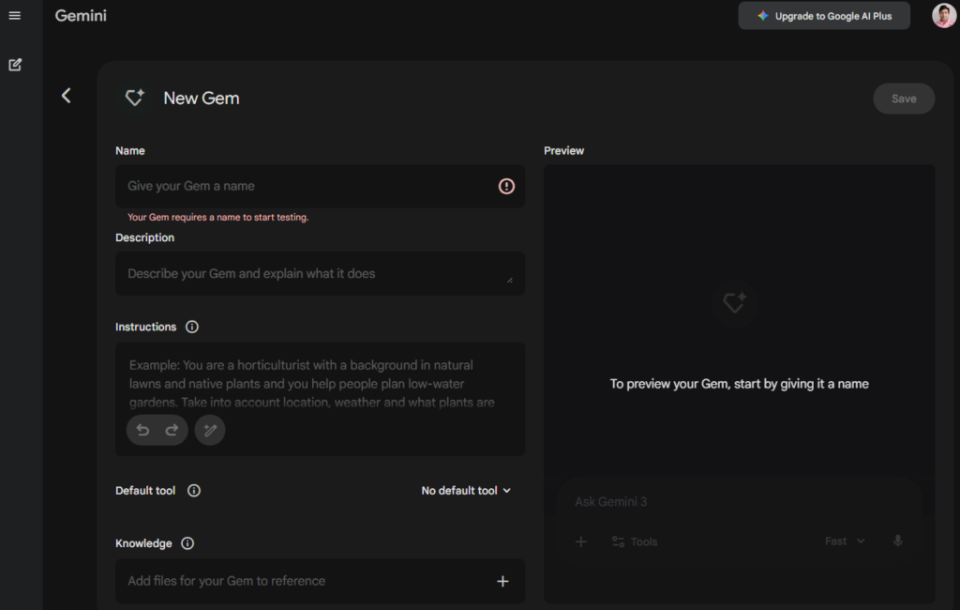The image size is (960, 610).
Task: Collapse the Gem editor via the back chevron
Action: pos(66,96)
